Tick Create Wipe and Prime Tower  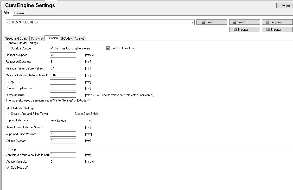[x=8, y=114]
